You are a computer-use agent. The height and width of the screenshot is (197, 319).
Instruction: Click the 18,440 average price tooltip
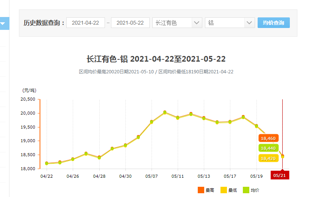click(x=268, y=148)
